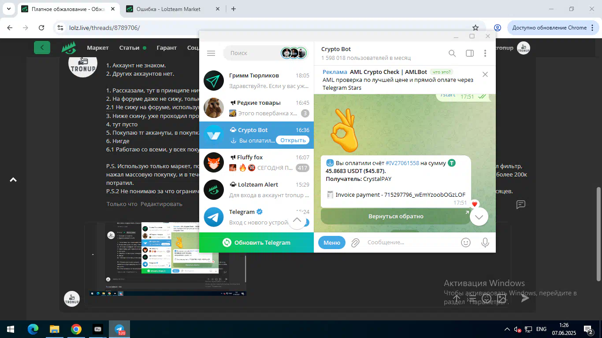Show hidden system tray icons
Image resolution: width=602 pixels, height=338 pixels.
point(507,329)
